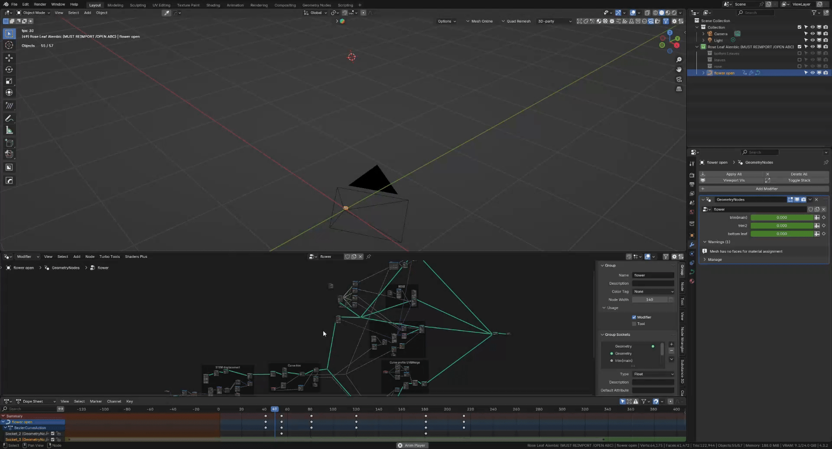This screenshot has height=449, width=832.
Task: Toggle eye visibility for flower open object
Action: (x=812, y=73)
